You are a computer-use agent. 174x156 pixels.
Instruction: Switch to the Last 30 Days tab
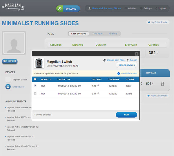click(79, 34)
